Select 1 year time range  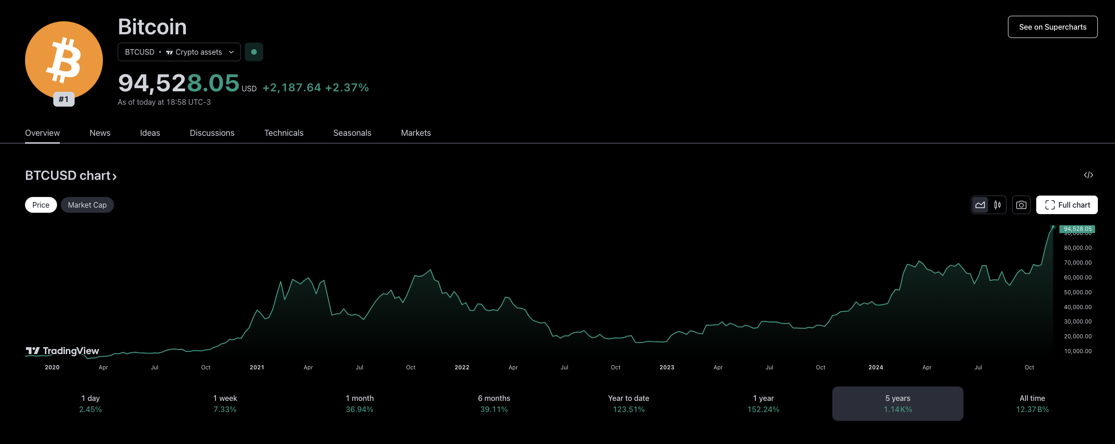click(763, 404)
